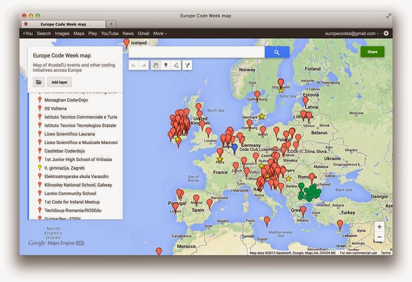Zoom in with the plus control
The width and height of the screenshot is (412, 282).
(x=379, y=227)
